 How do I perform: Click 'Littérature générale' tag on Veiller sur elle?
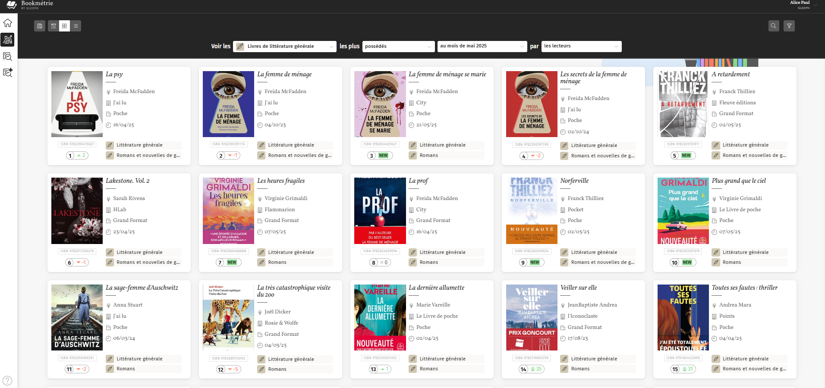(x=598, y=359)
